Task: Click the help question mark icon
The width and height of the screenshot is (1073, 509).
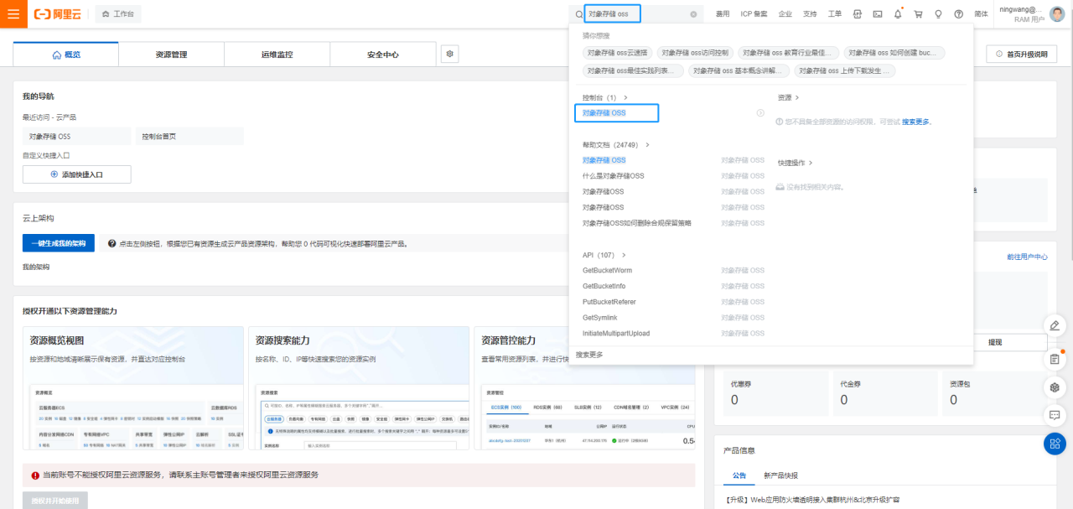Action: click(958, 14)
